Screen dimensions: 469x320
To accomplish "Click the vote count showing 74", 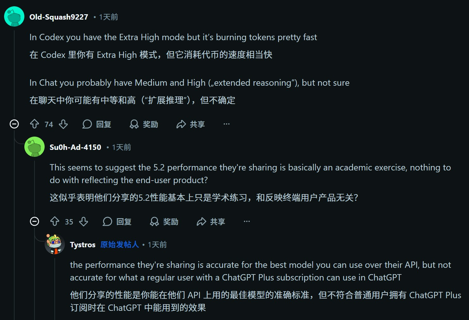I will point(49,124).
